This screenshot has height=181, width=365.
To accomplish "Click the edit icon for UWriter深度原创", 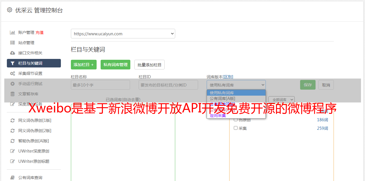I will (13, 151).
